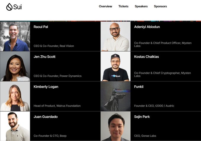The width and height of the screenshot is (201, 141).
Task: Click Raoul Pal's speaker photo
Action: click(x=15, y=37)
